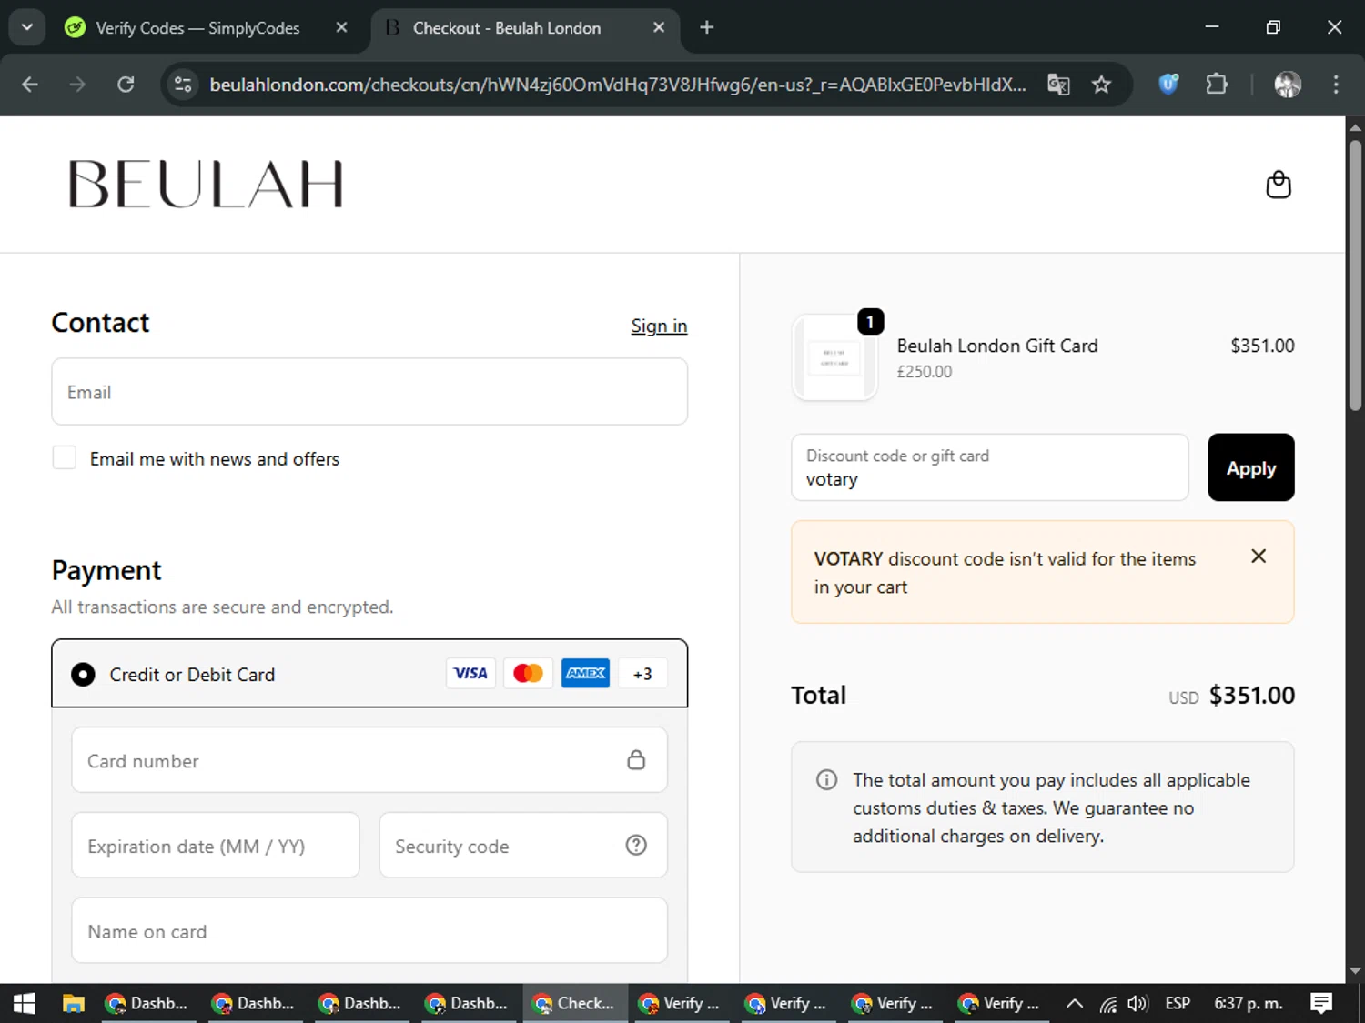Bookmark this page with the star icon
The height and width of the screenshot is (1023, 1365).
pos(1101,85)
